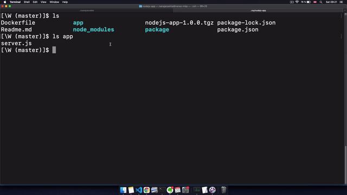Image resolution: width=347 pixels, height=195 pixels.
Task: Open the clock app with badge in Dock
Action: [185, 190]
